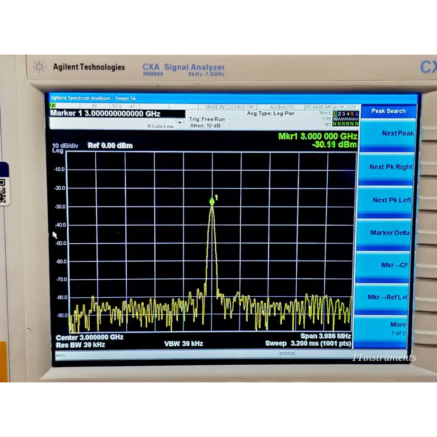The width and height of the screenshot is (437, 437).
Task: Click the 'Atten: 10 dB' annotation
Action: [205, 126]
